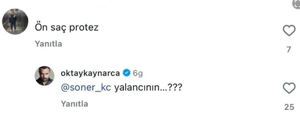Viewport: 300px width, 124px height.
Task: Click the username oktaykaynarca
Action: [x=90, y=73]
